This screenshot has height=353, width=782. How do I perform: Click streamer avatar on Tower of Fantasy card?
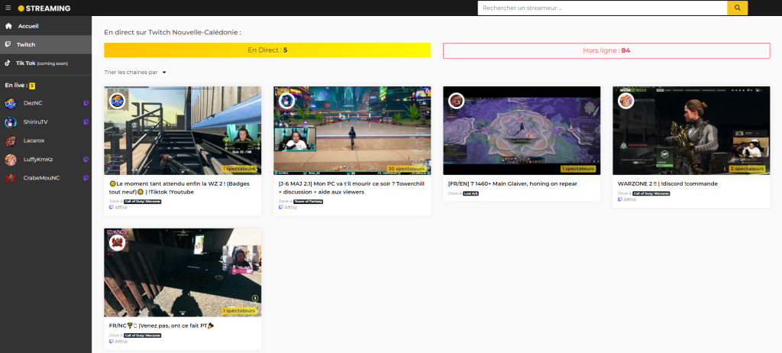(287, 100)
